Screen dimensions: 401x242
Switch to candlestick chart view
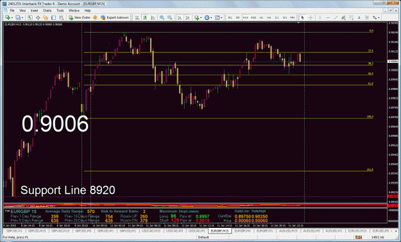click(x=145, y=17)
